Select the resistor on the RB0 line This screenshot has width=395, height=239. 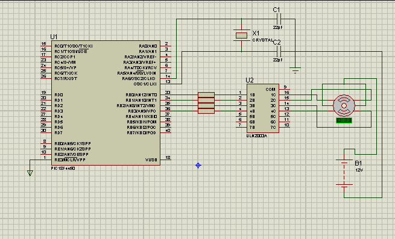pyautogui.click(x=206, y=95)
